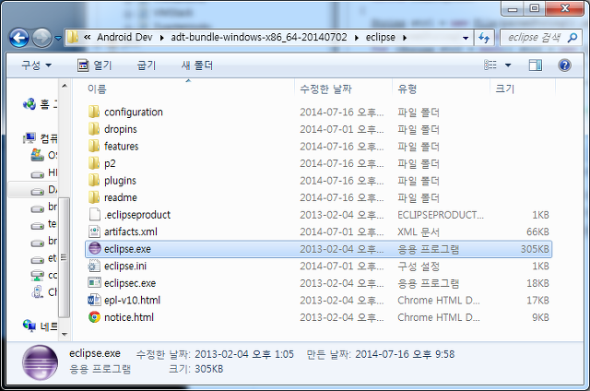Viewport: 590px width, 391px height.
Task: Select the .eclipseproduct file icon
Action: tap(94, 215)
